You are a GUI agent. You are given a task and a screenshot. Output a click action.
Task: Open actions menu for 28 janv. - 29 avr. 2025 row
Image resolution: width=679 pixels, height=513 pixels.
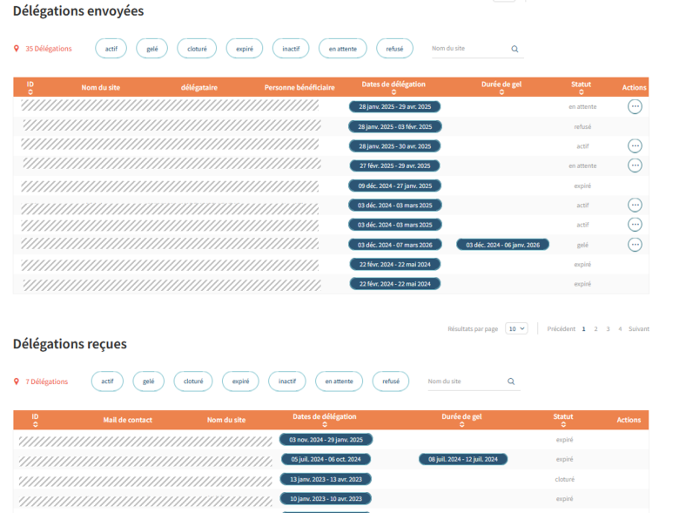click(635, 106)
